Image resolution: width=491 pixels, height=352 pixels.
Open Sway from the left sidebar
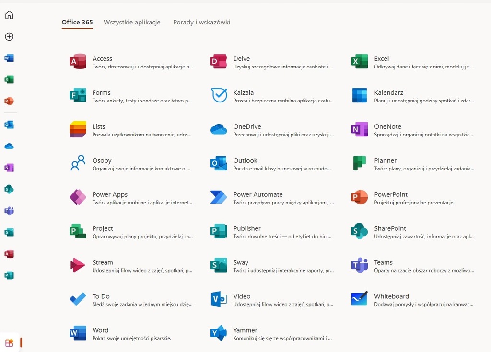pyautogui.click(x=9, y=232)
